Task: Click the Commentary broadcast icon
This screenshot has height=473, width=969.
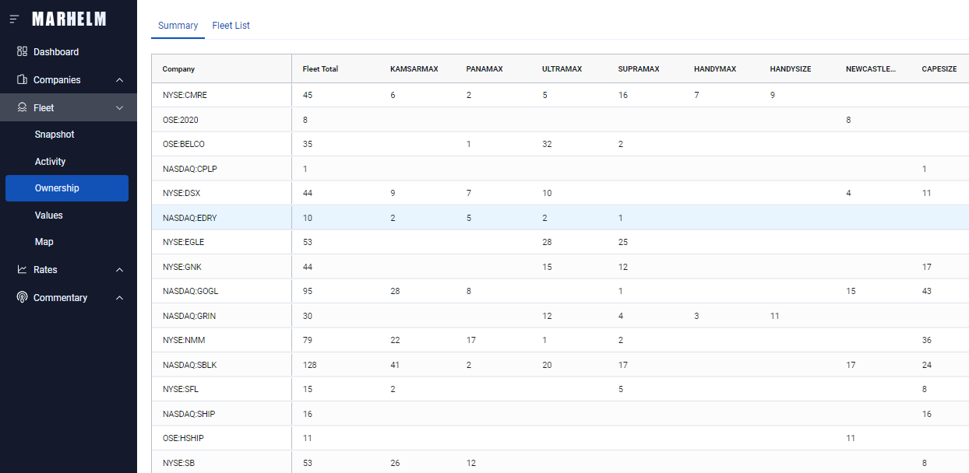Action: click(x=22, y=297)
